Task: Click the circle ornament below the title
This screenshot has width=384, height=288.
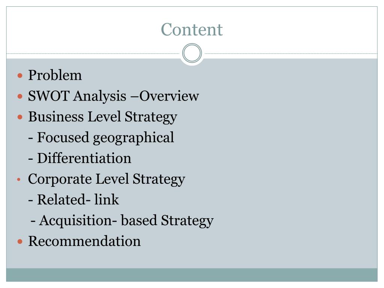Action: pyautogui.click(x=192, y=53)
